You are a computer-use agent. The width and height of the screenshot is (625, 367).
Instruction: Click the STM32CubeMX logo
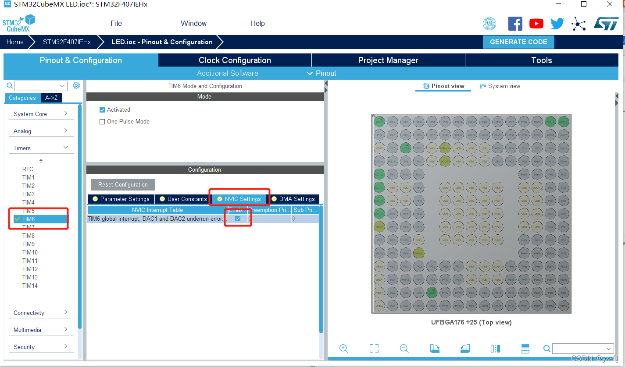[x=18, y=23]
